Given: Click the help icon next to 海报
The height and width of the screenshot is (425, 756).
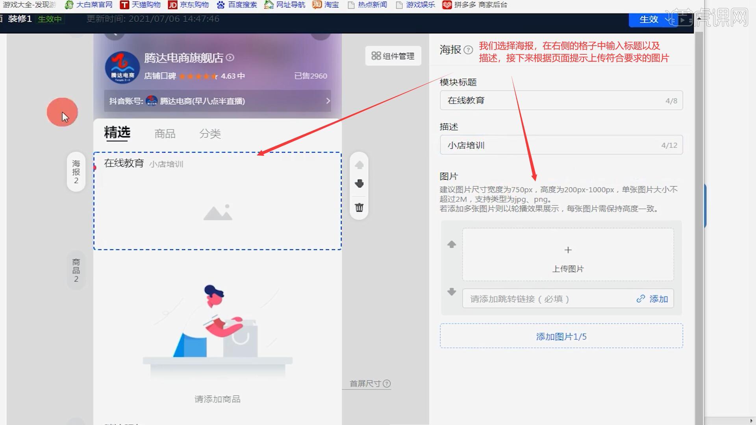Looking at the screenshot, I should [468, 50].
